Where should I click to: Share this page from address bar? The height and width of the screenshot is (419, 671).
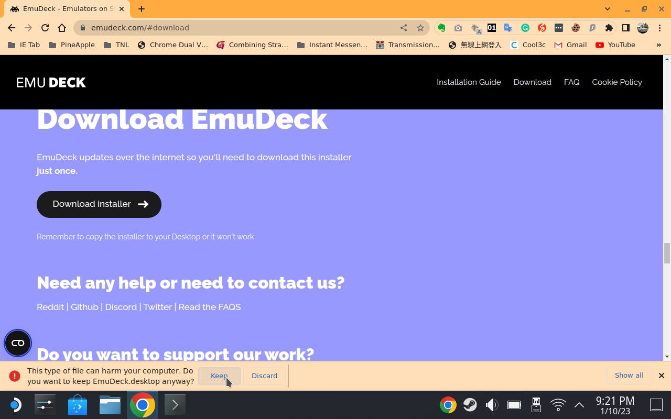pos(404,28)
